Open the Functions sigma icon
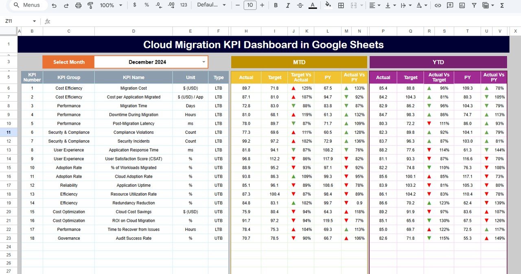 coord(501,5)
